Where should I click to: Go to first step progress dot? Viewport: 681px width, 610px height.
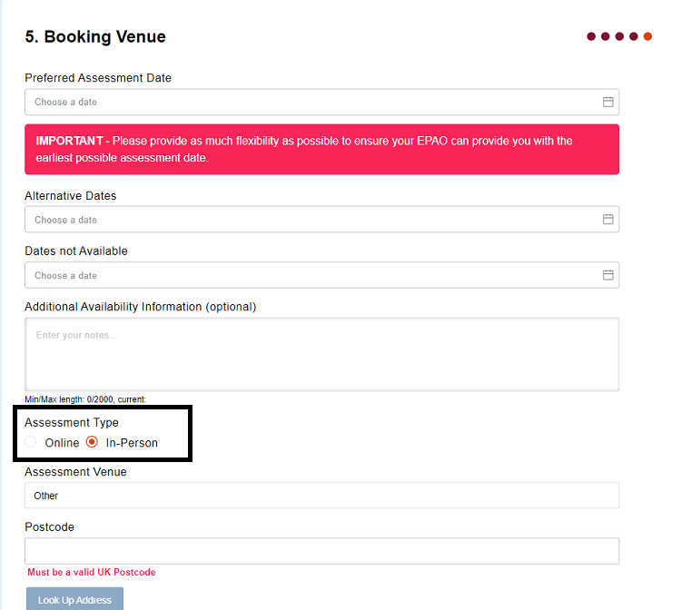tap(591, 36)
